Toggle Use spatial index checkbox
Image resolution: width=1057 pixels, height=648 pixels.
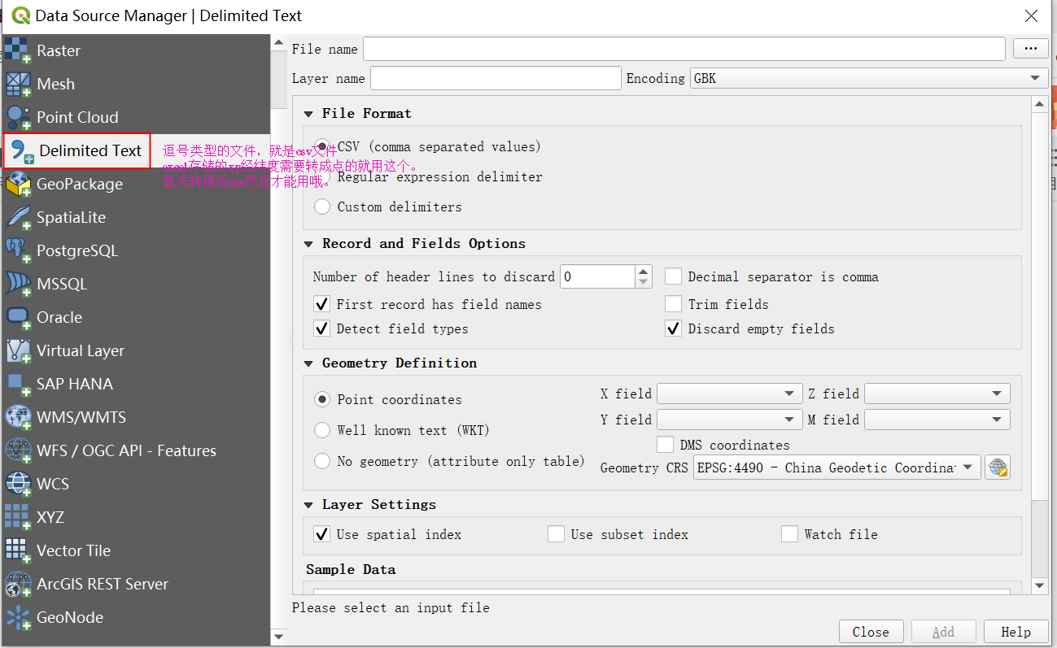pyautogui.click(x=321, y=534)
